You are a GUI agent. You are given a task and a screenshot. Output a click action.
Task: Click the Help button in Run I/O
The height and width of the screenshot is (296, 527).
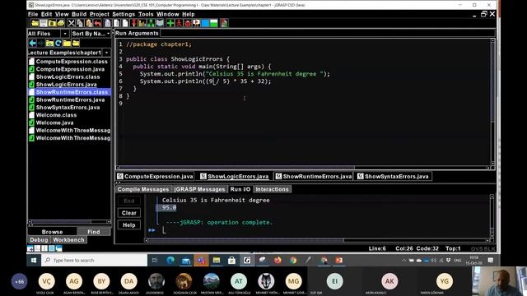[x=129, y=224]
